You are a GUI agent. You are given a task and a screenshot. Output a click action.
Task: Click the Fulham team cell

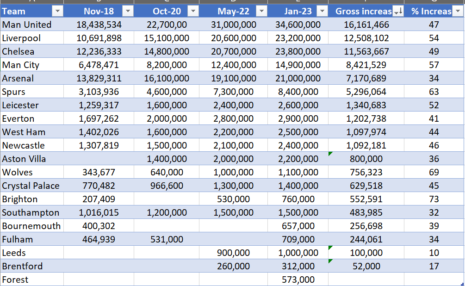tap(32, 239)
